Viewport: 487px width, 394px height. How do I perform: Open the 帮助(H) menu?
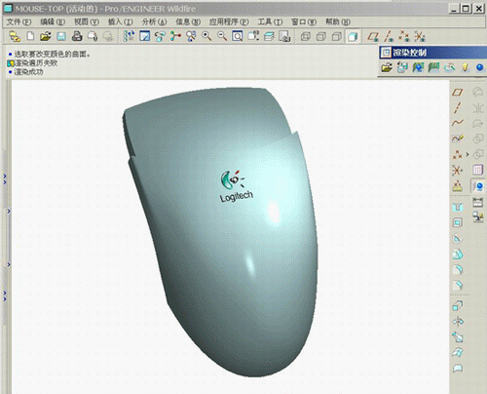point(338,21)
